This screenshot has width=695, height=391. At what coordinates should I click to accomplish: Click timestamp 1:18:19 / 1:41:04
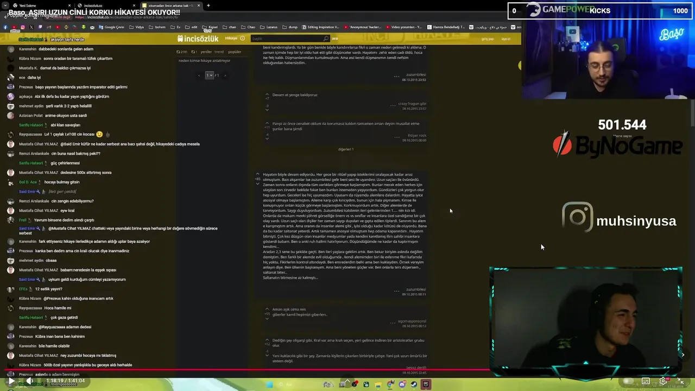pyautogui.click(x=66, y=381)
